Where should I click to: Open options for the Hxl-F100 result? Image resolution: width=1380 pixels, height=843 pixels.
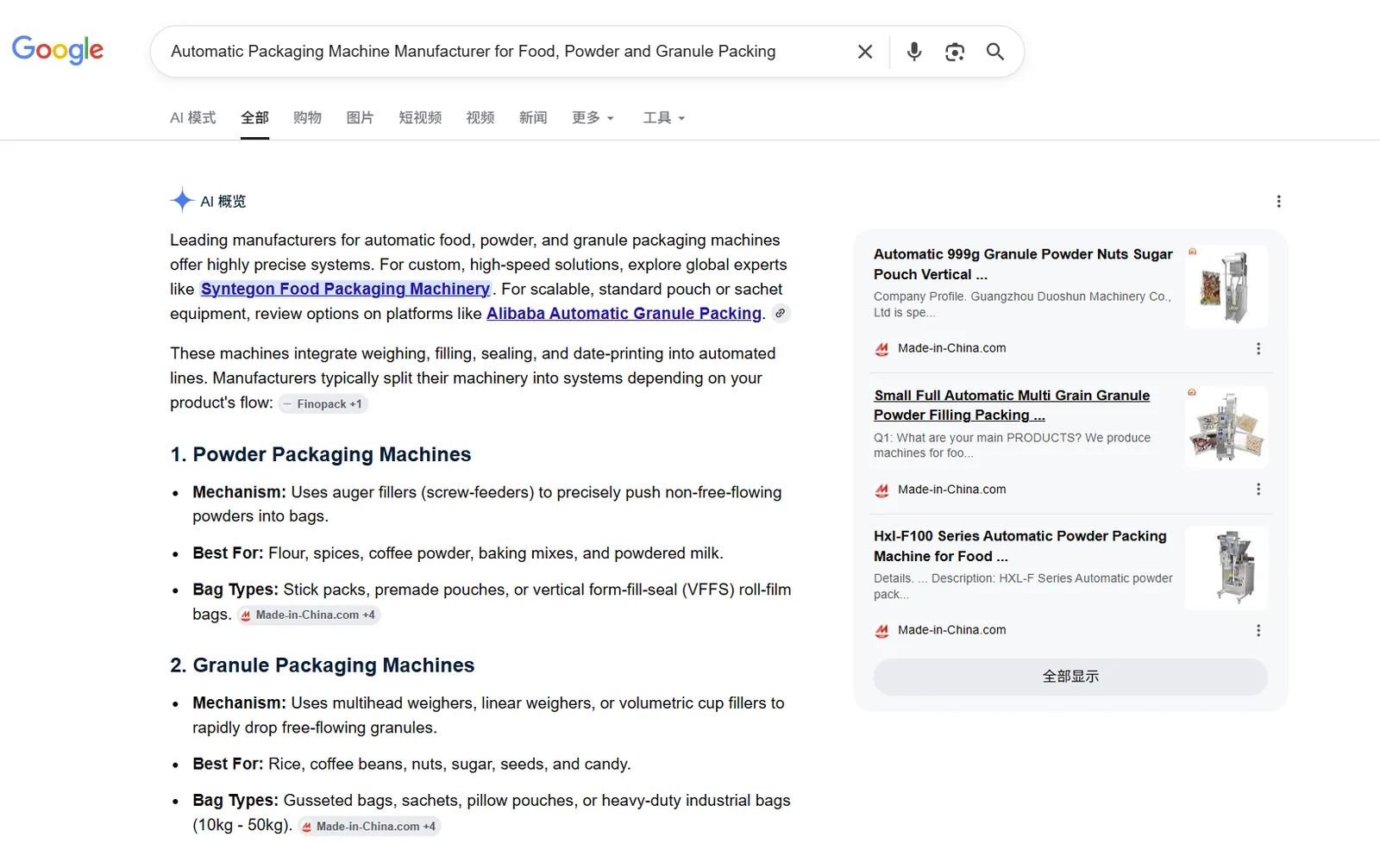coord(1258,631)
